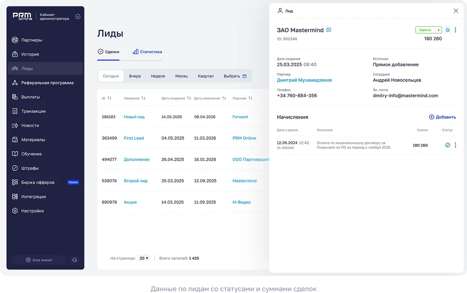
Task: Collapse the sidebar with the chevron icon
Action: 78,17
